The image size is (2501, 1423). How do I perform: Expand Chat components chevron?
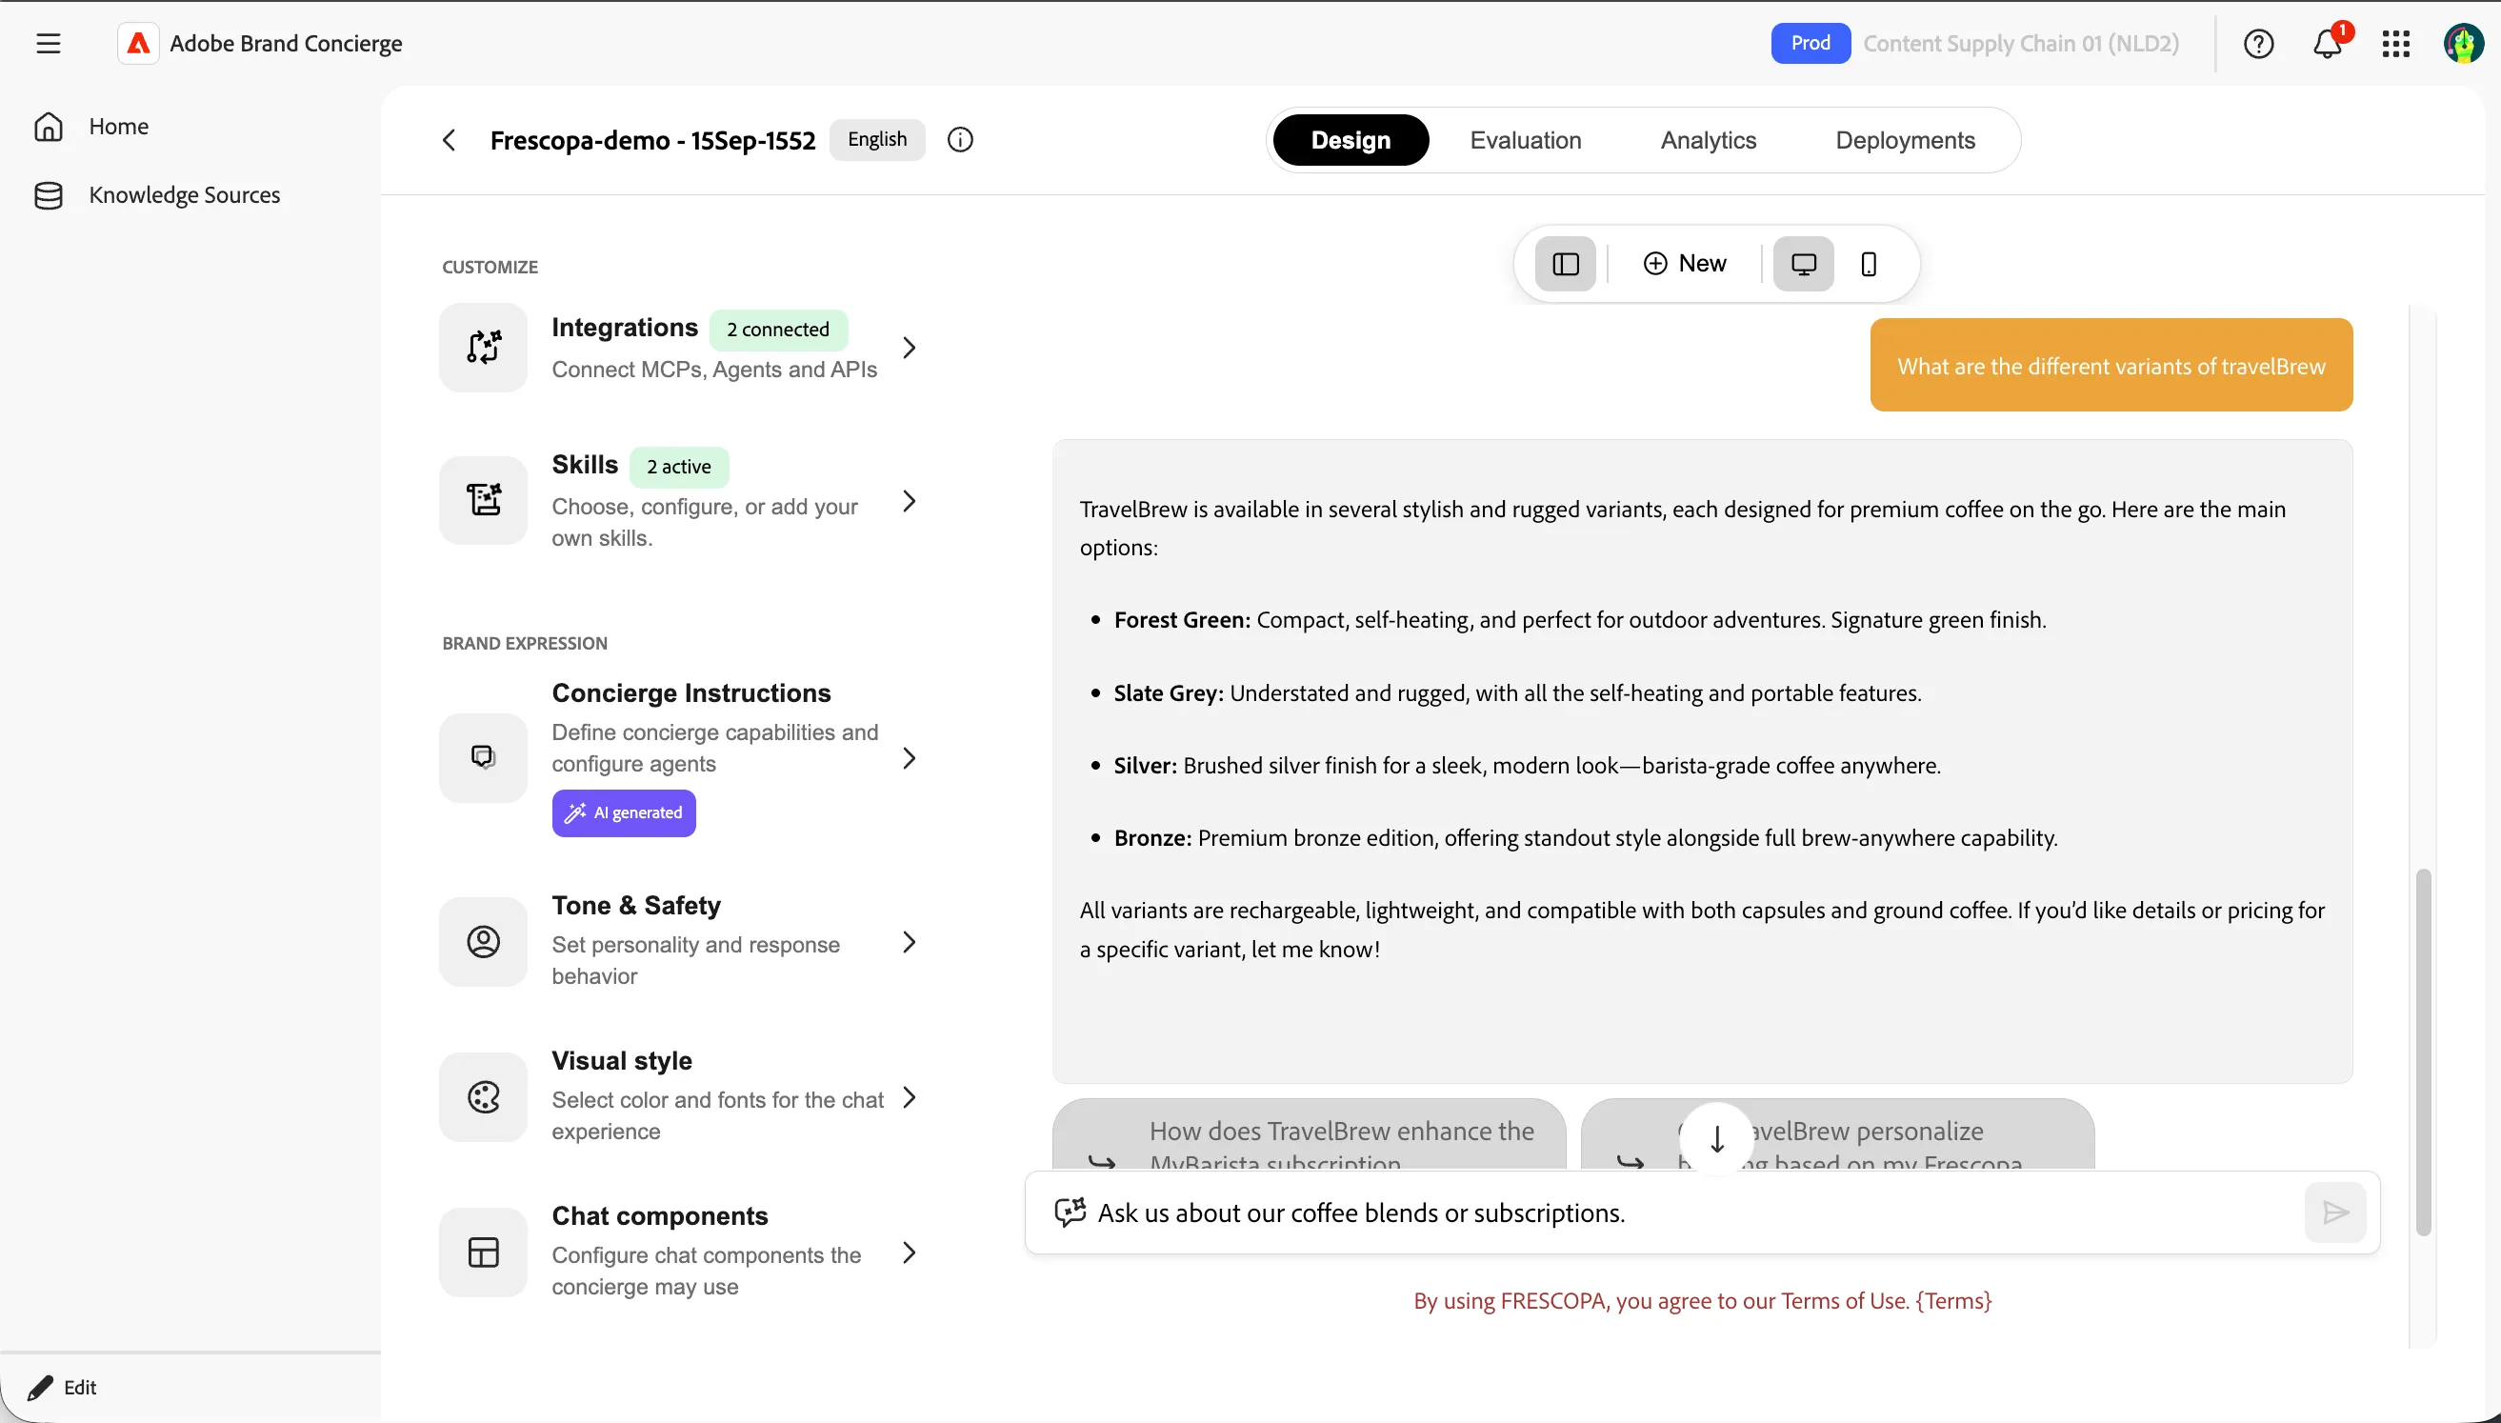[909, 1252]
